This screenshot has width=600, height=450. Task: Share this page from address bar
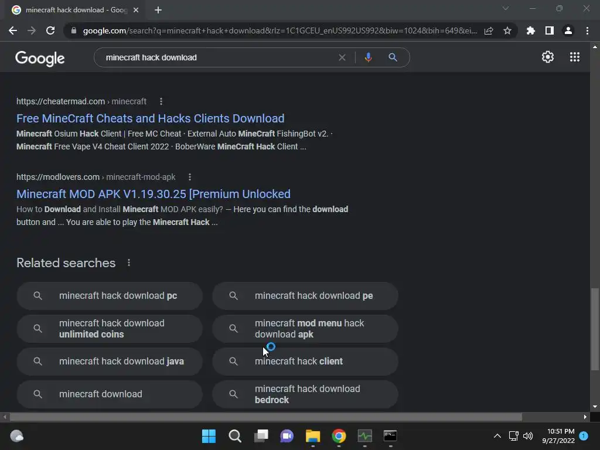coord(489,30)
